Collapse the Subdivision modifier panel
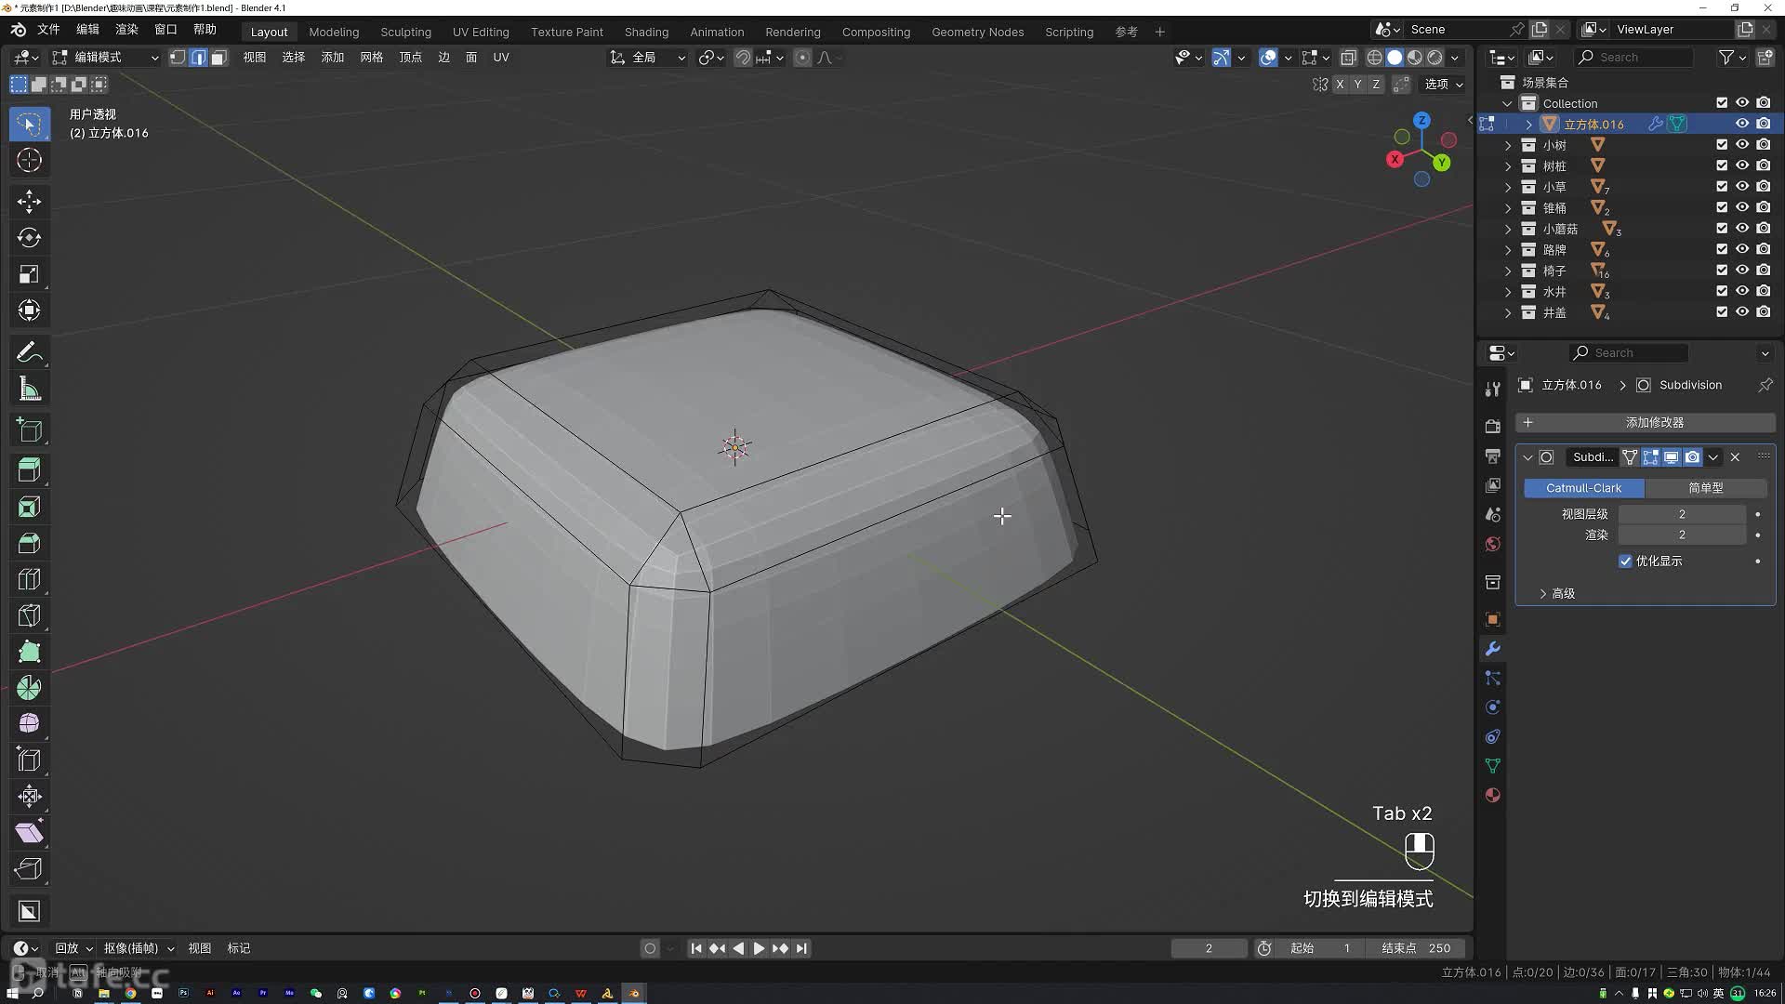This screenshot has height=1004, width=1785. (x=1527, y=457)
